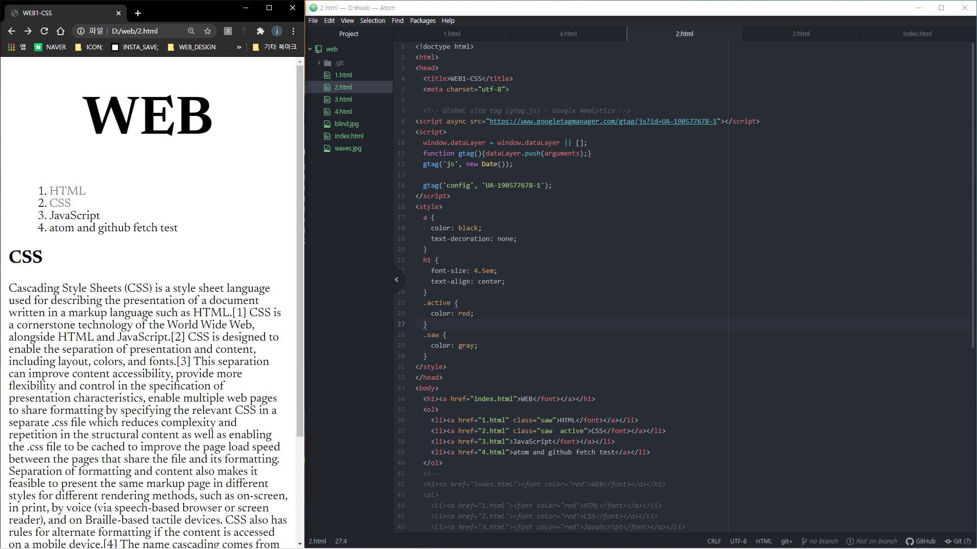Open the Packages menu in Atom
This screenshot has width=977, height=549.
(422, 21)
